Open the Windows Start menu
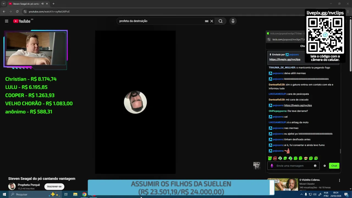This screenshot has height=198, width=352. (x=4, y=194)
